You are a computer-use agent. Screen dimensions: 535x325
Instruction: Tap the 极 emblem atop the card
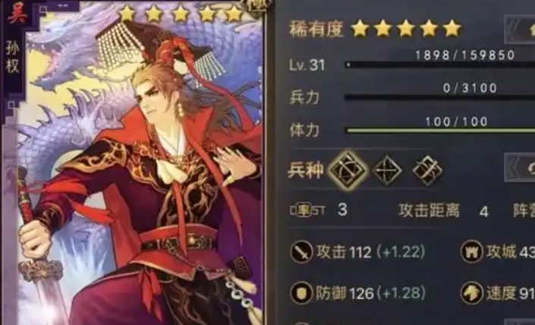point(260,6)
